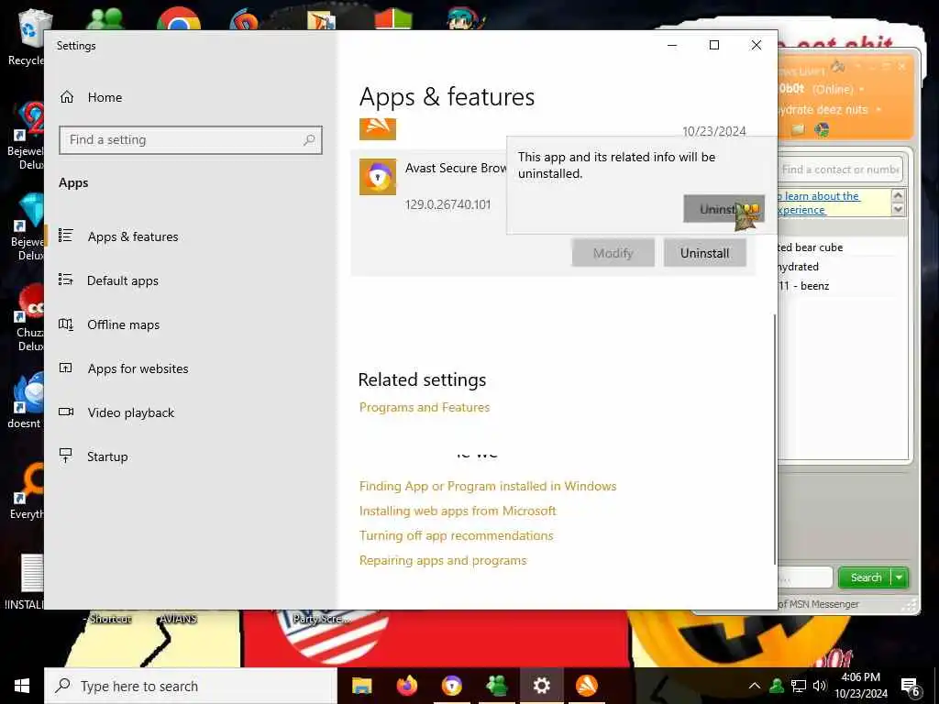Open personal message dropdown in Messenger
The width and height of the screenshot is (939, 704).
[x=878, y=110]
